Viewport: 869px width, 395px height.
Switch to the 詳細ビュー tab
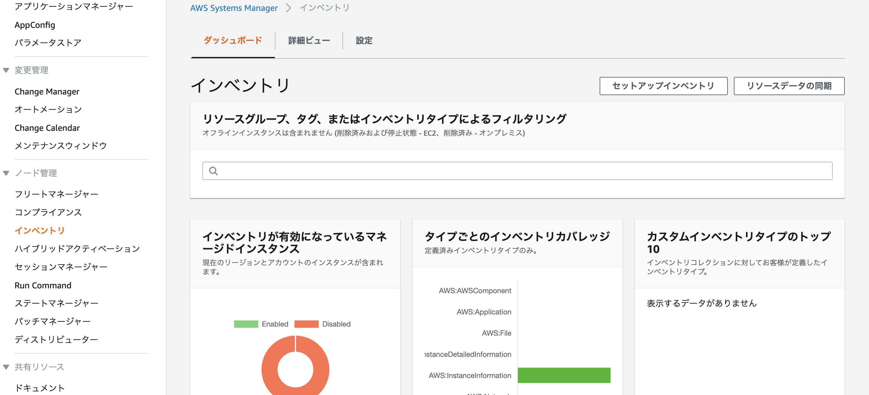tap(309, 40)
